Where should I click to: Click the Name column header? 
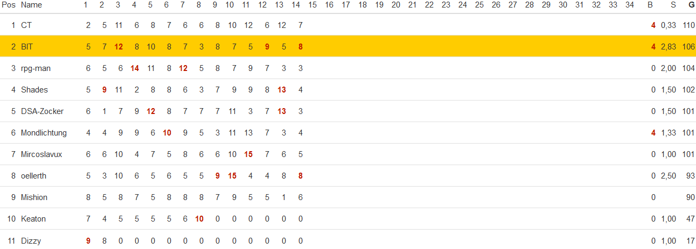(x=31, y=5)
